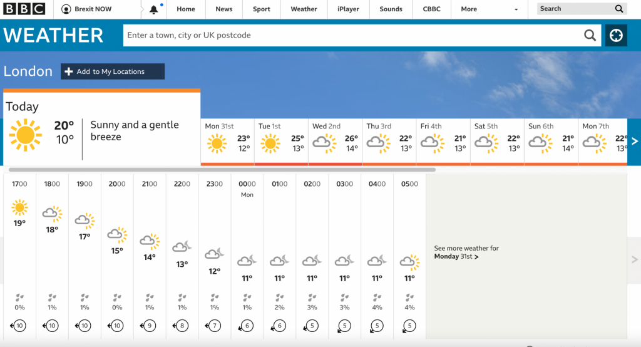641x347 pixels.
Task: Show later hours with the right chevron
Action: click(635, 259)
